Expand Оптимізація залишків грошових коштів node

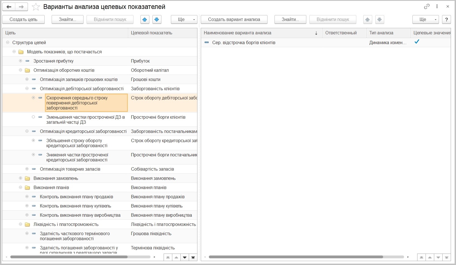[x=27, y=79]
